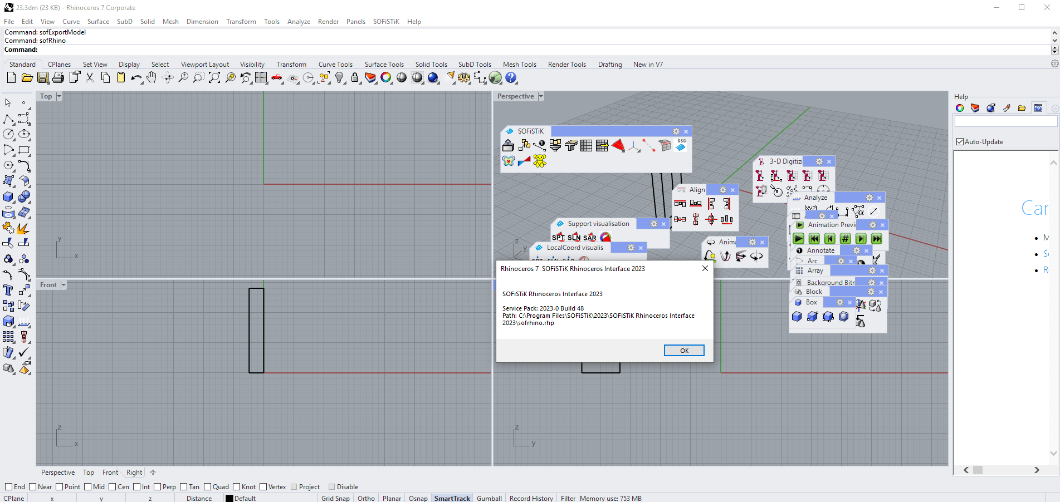Enable the Point osnap checkbox

point(59,487)
